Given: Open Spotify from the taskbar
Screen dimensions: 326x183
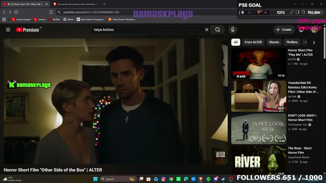Looking at the screenshot, I should point(208,179).
